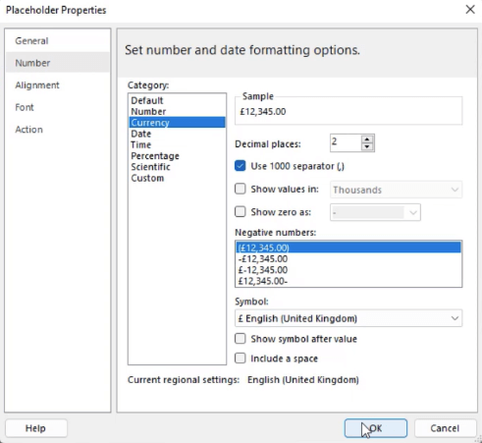
Task: Tick the Show zero as checkbox
Action: click(x=241, y=212)
